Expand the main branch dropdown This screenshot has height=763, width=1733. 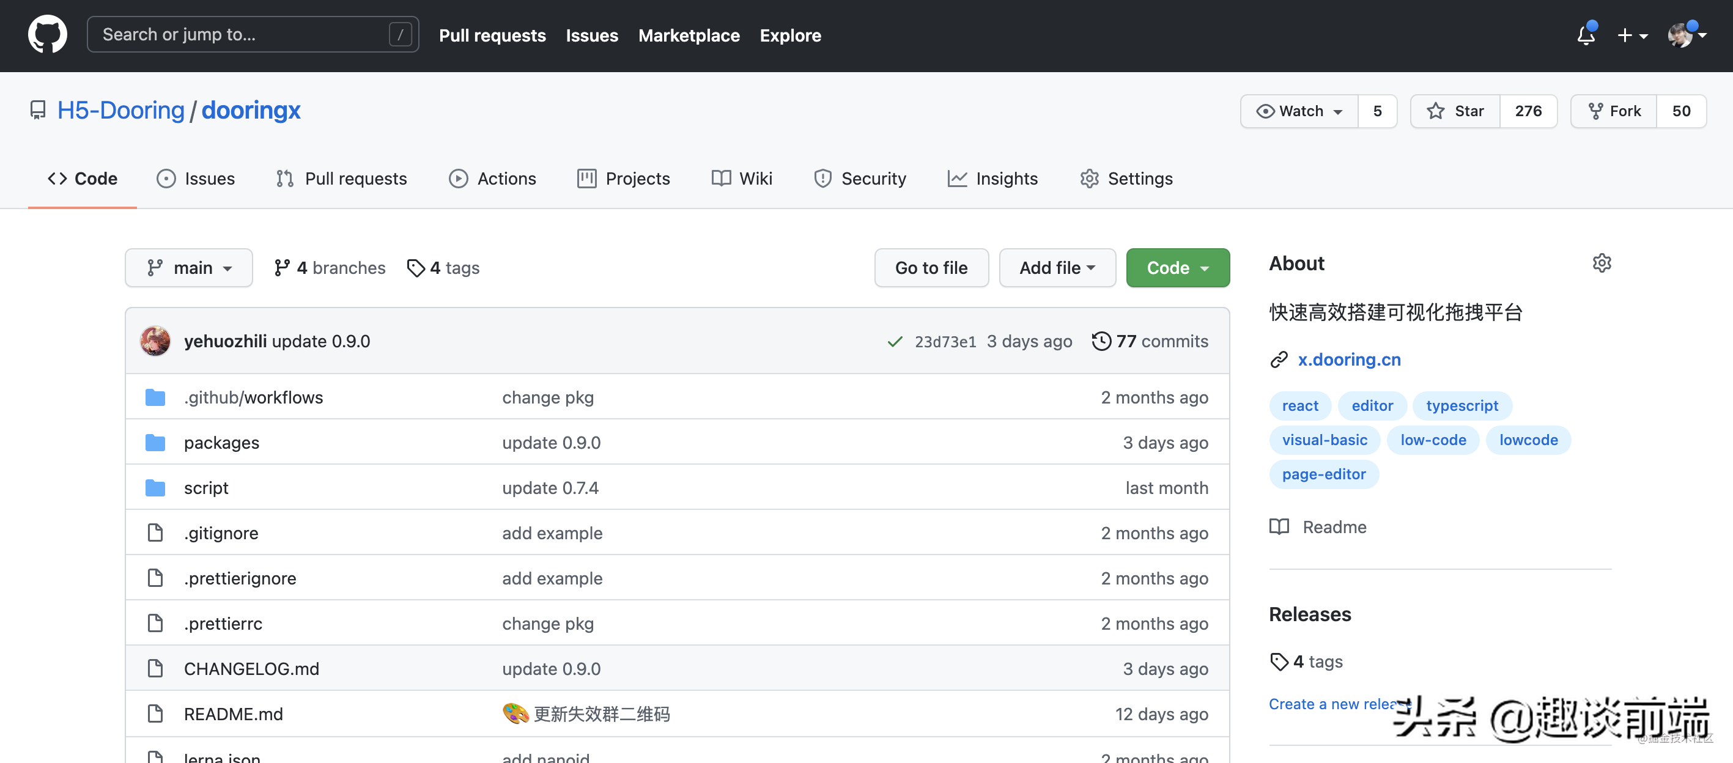point(189,268)
